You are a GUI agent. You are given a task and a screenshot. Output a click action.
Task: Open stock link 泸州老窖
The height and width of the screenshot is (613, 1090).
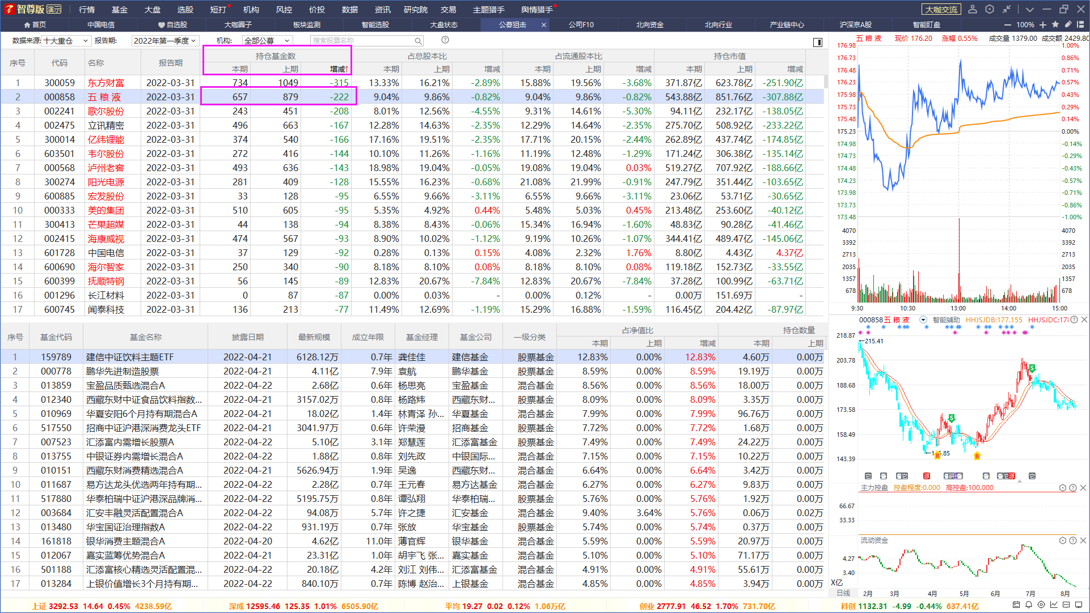[105, 168]
